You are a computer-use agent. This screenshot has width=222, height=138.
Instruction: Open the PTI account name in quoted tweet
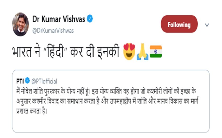pos(20,82)
